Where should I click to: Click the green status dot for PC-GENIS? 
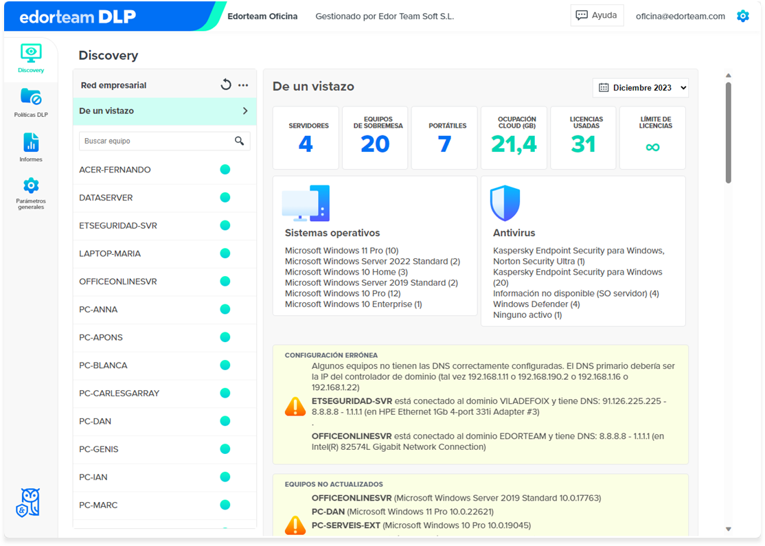225,449
